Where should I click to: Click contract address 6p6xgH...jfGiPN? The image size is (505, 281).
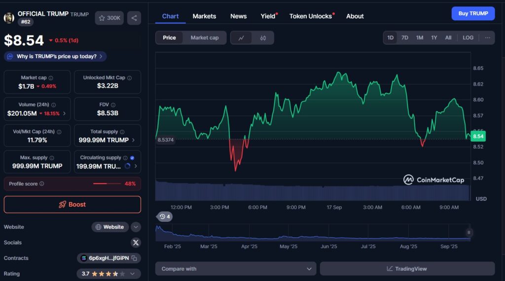[108, 258]
